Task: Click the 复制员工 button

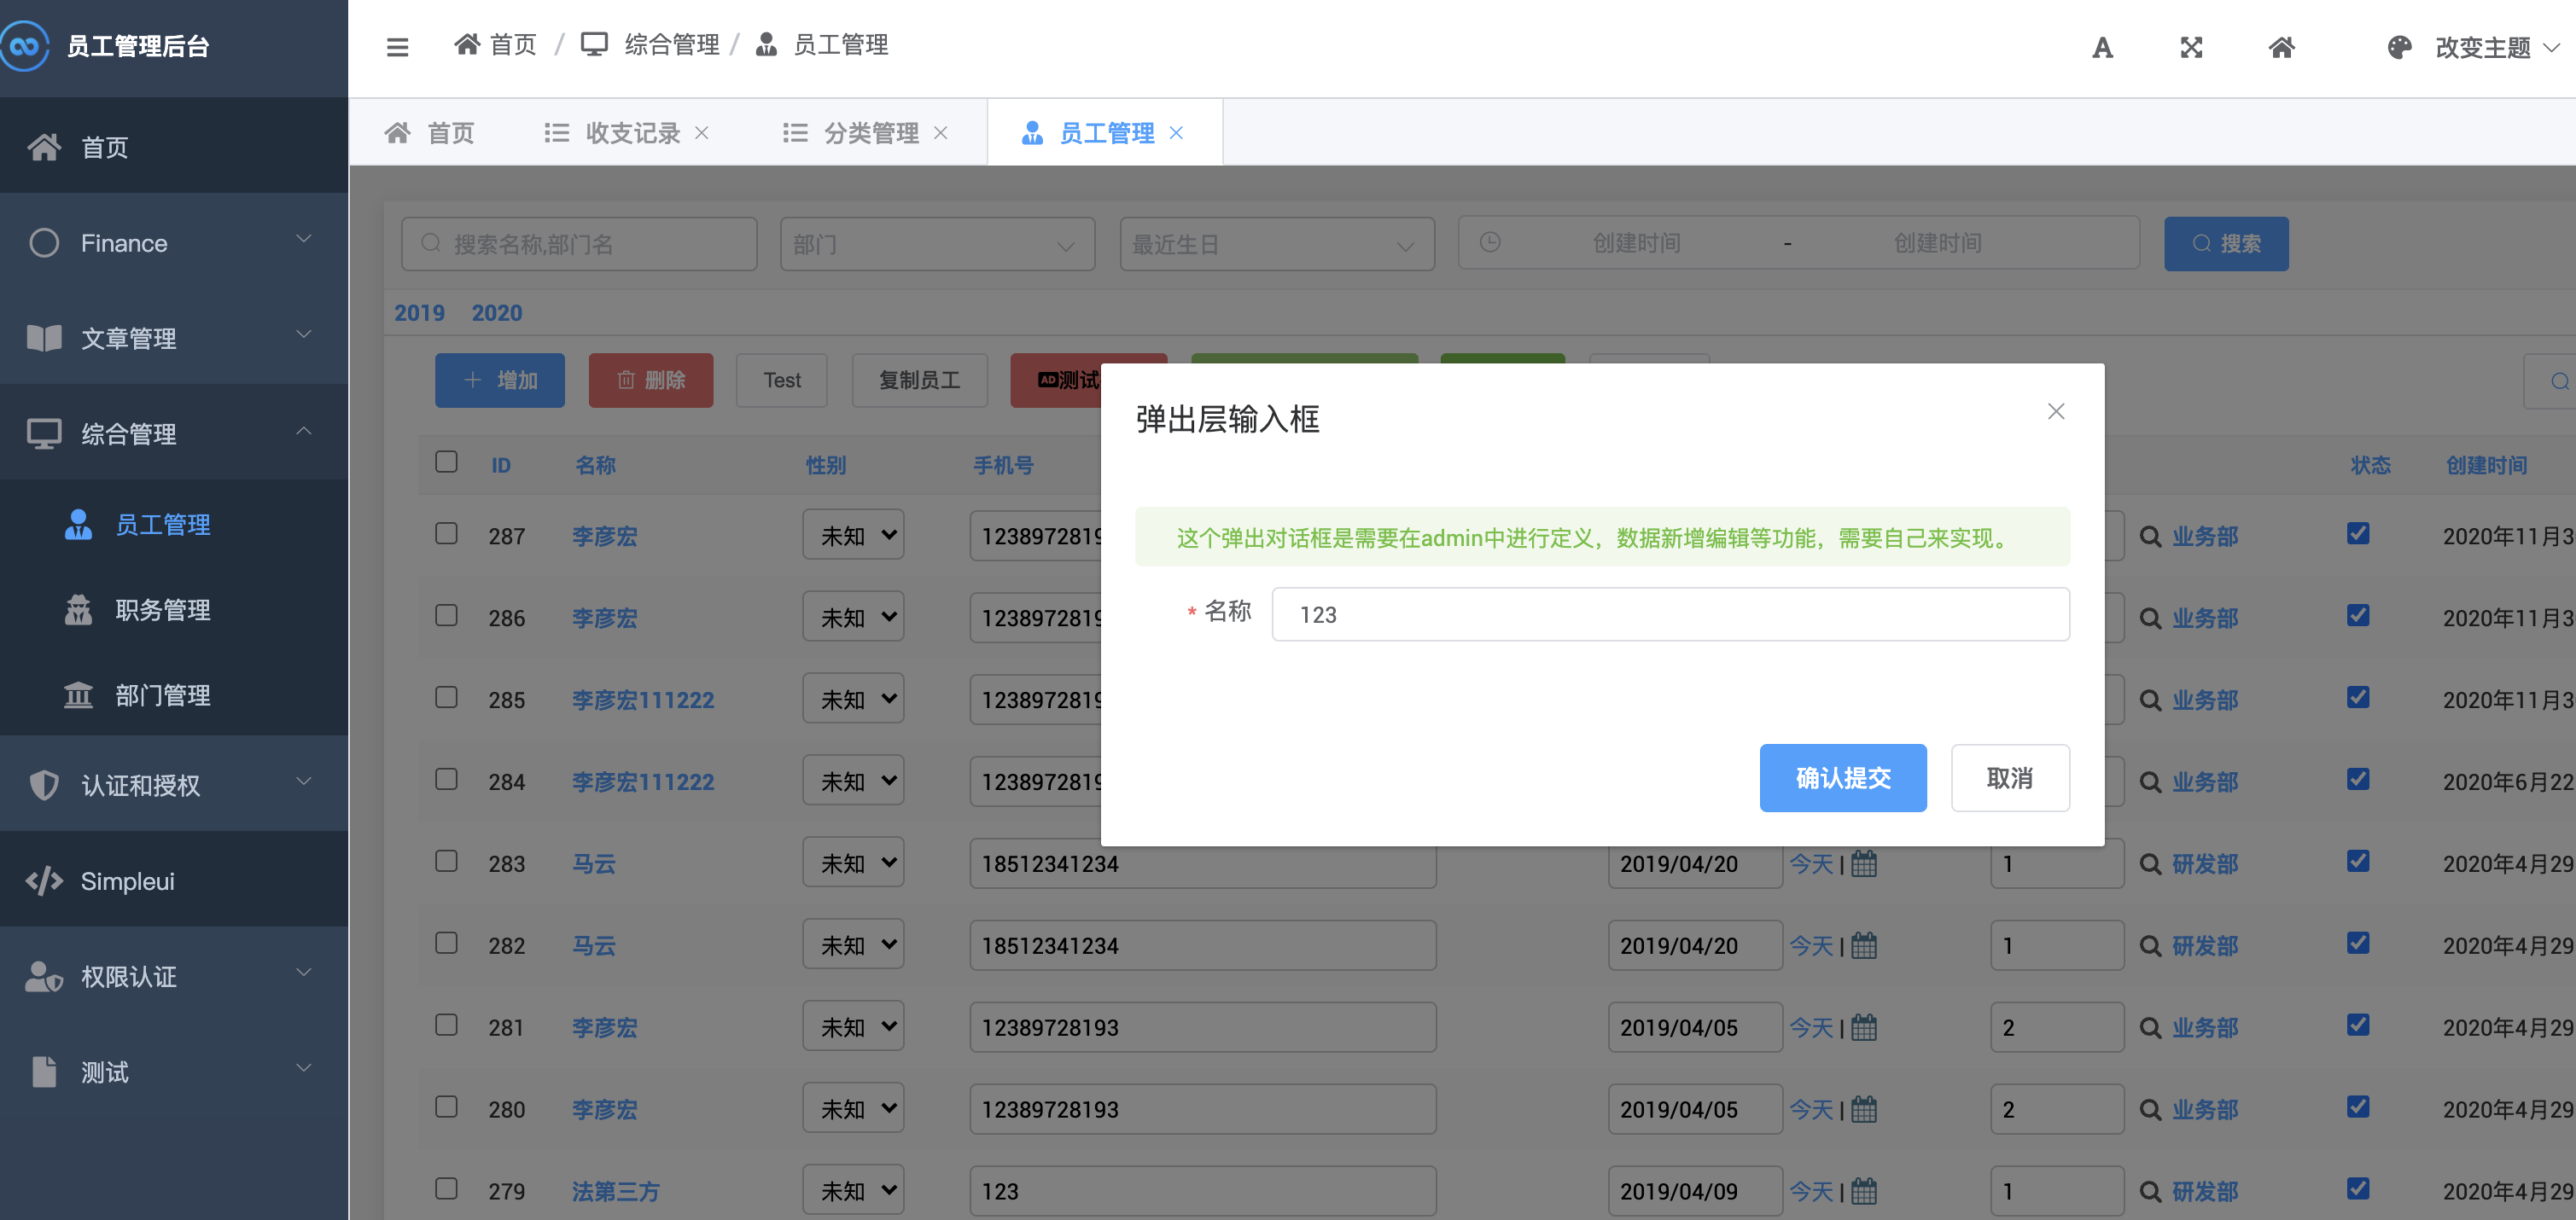Action: [x=919, y=380]
